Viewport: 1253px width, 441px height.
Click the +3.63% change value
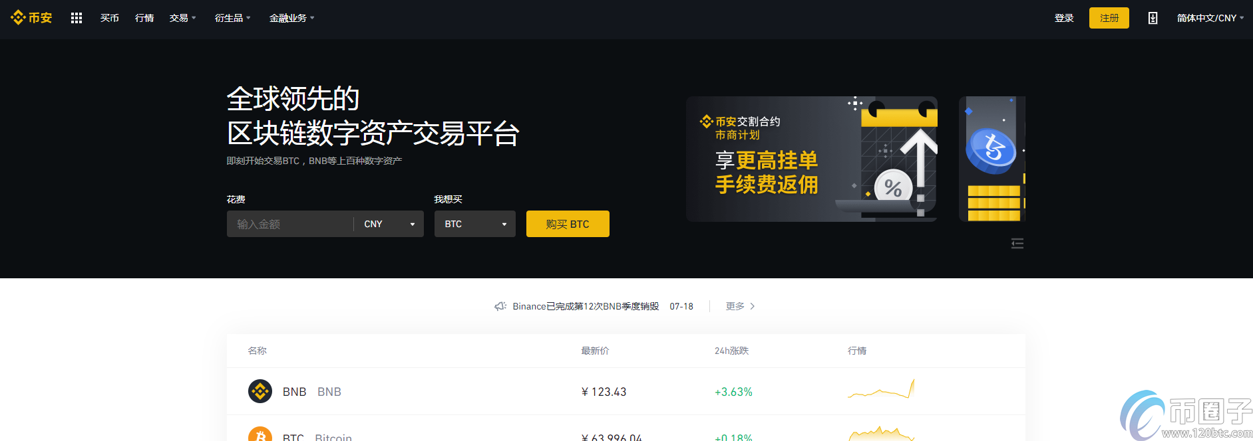[733, 392]
